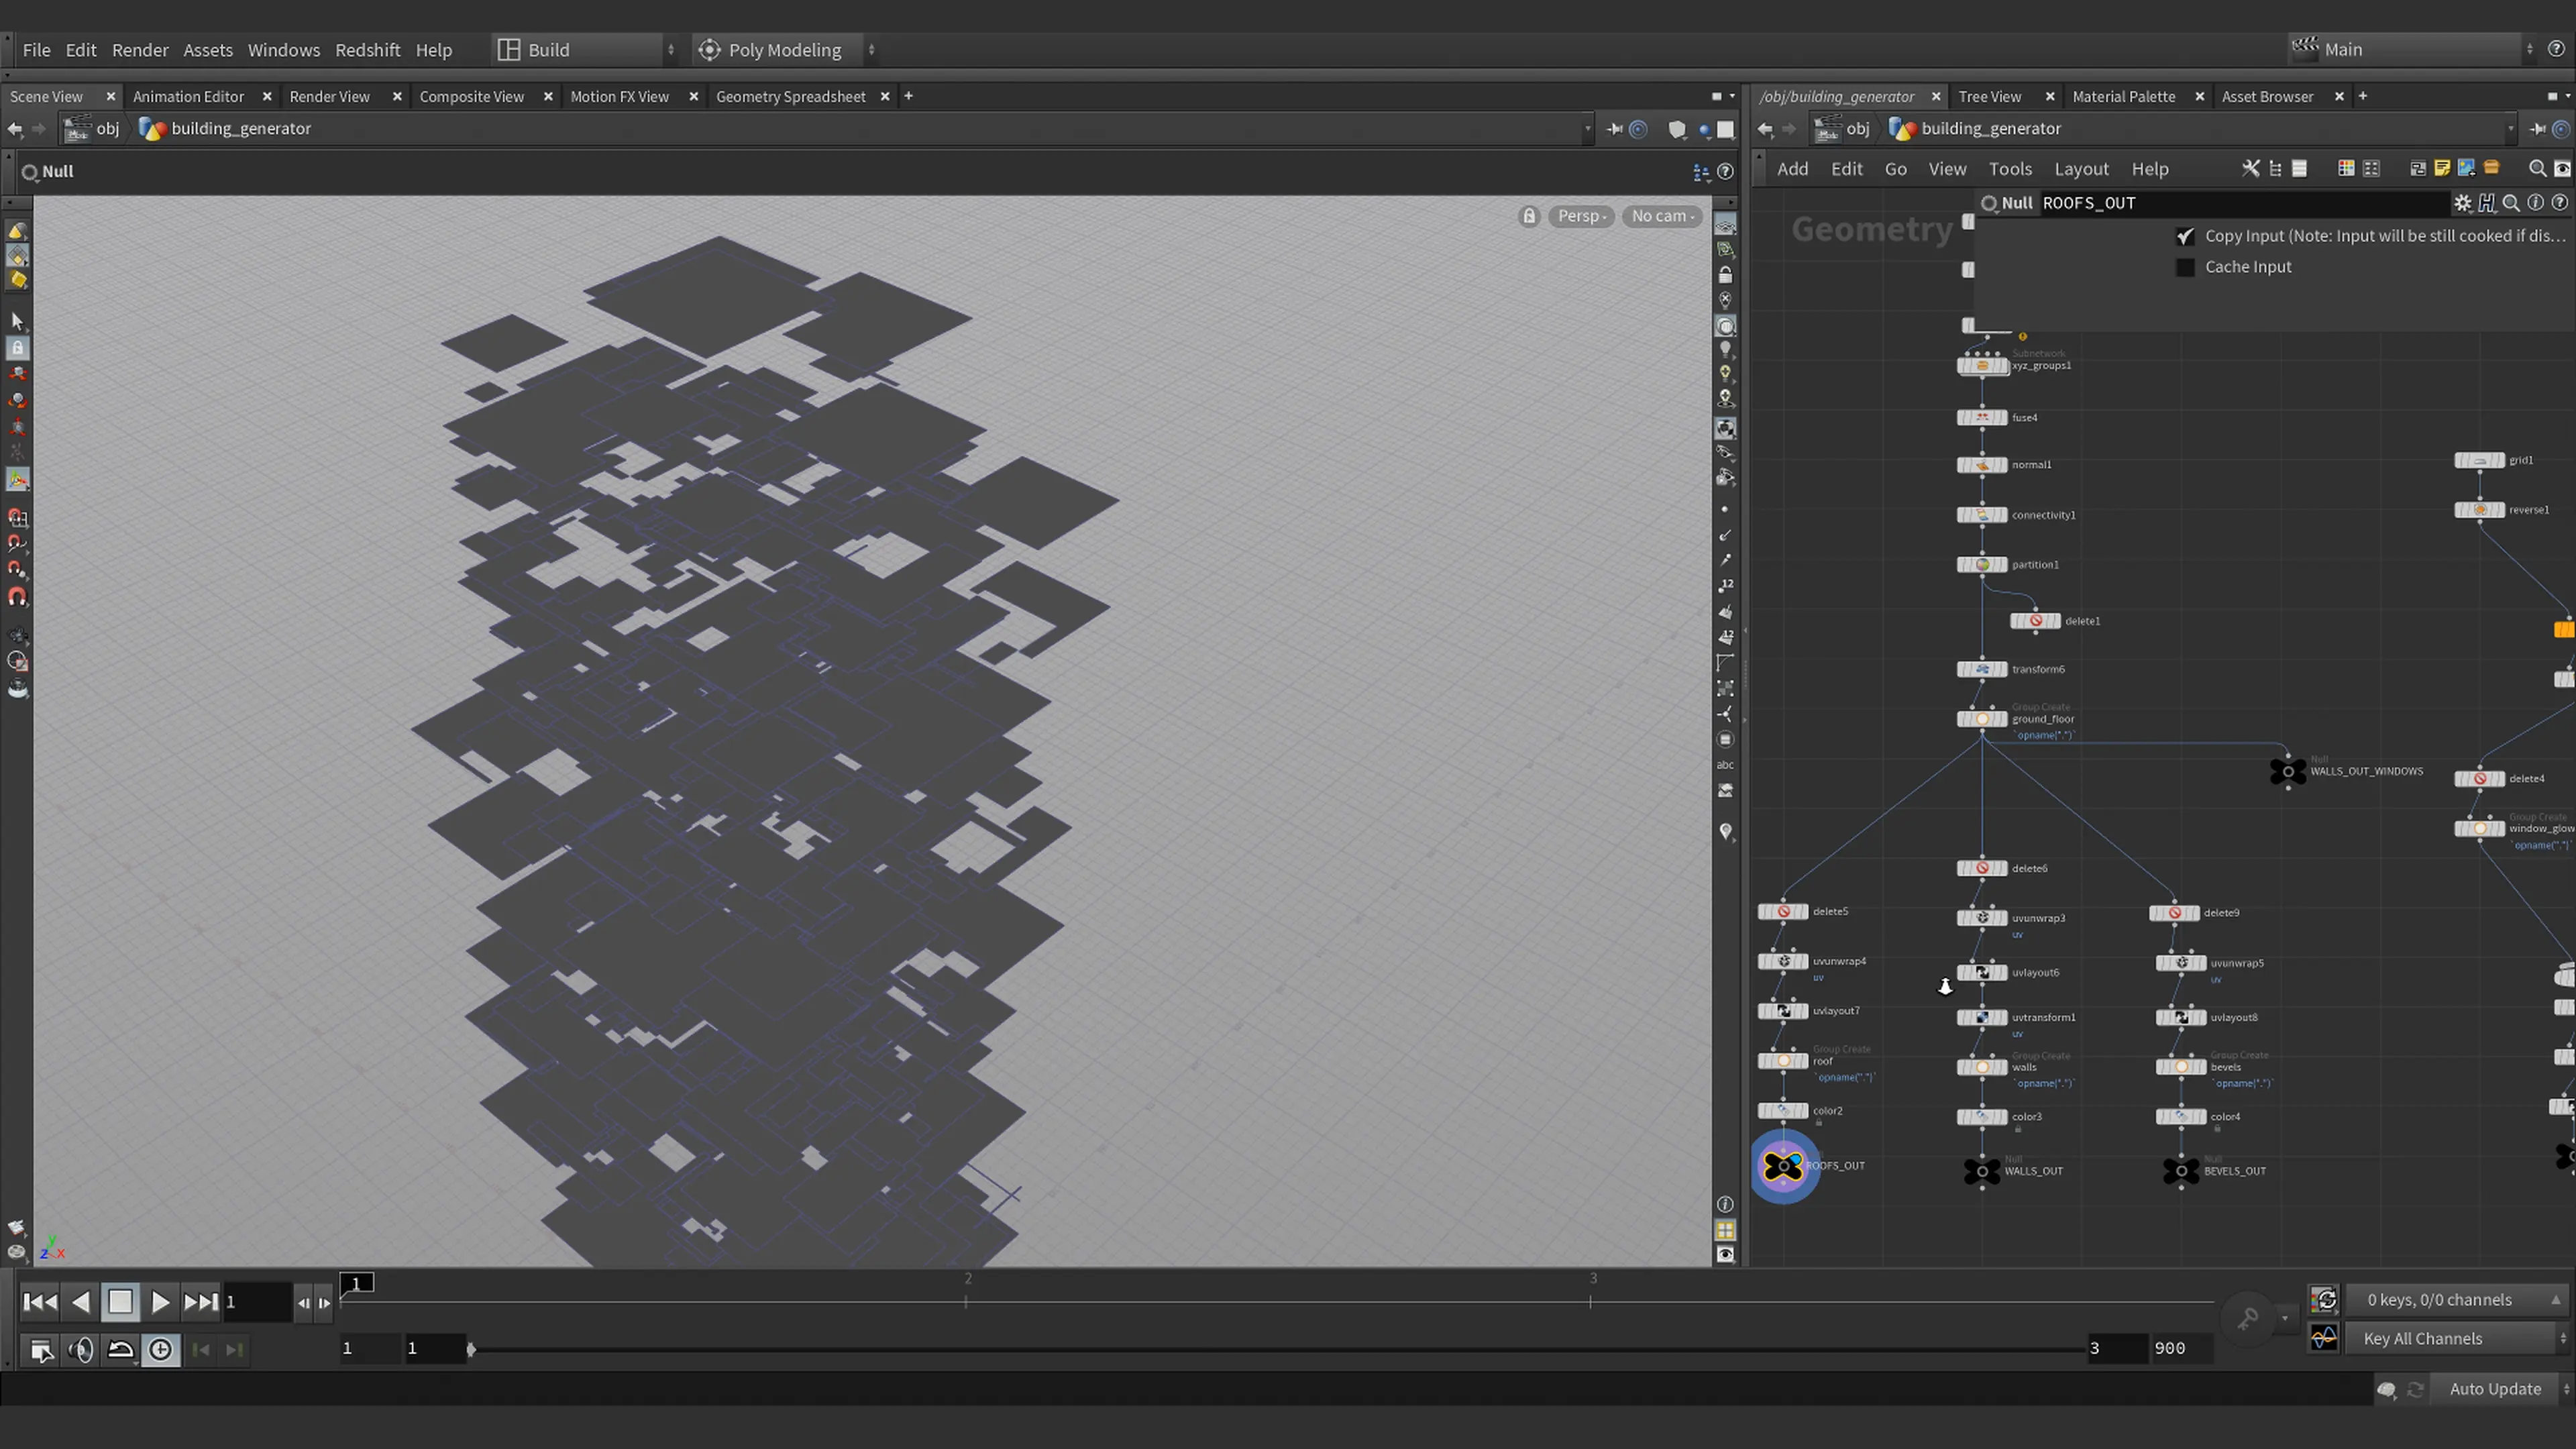
Task: Select the grid1 node
Action: click(2480, 460)
